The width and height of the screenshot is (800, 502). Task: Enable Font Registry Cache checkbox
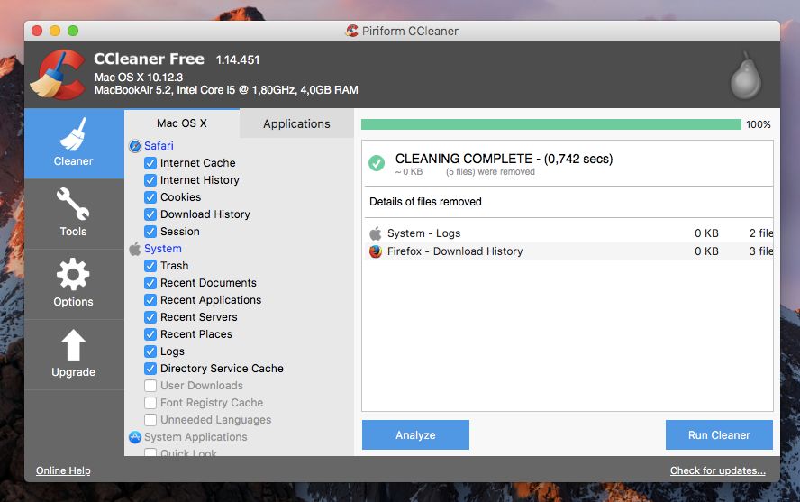pos(150,403)
